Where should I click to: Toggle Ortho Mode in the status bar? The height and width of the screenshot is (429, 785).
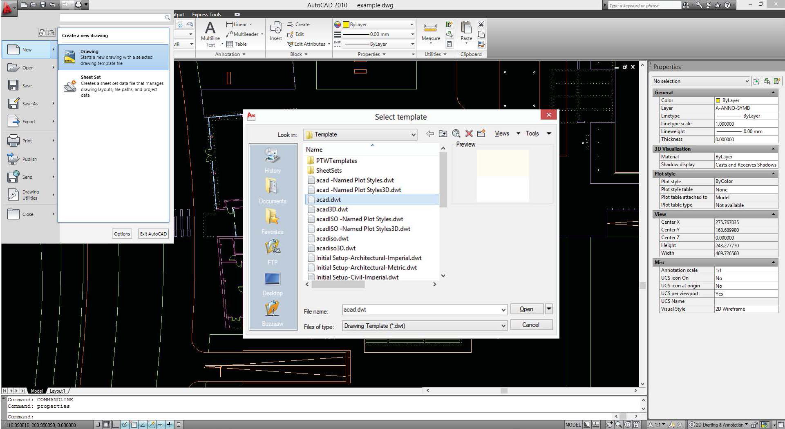click(116, 425)
